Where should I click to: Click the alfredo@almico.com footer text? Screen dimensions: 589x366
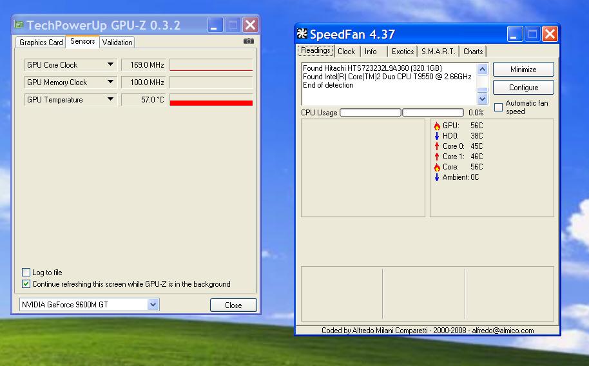coord(503,331)
